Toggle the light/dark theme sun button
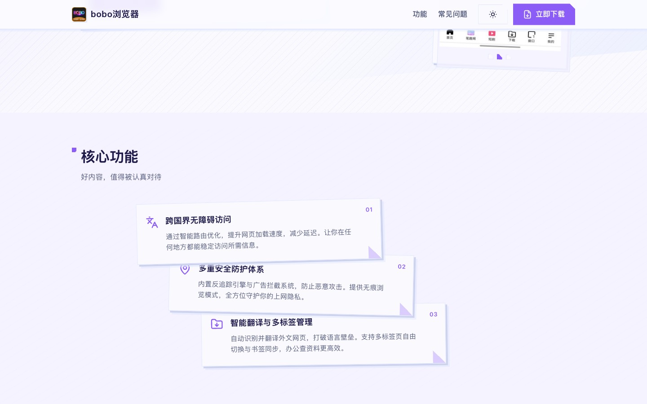The height and width of the screenshot is (404, 647). tap(493, 14)
